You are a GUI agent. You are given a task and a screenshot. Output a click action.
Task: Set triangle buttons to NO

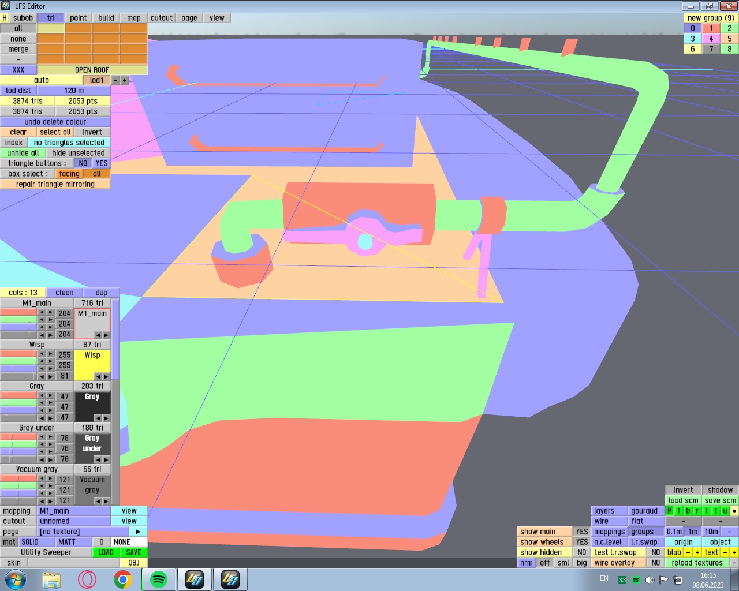(x=83, y=163)
